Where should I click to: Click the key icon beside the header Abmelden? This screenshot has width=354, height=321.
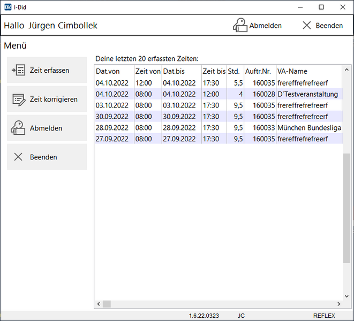(x=240, y=25)
